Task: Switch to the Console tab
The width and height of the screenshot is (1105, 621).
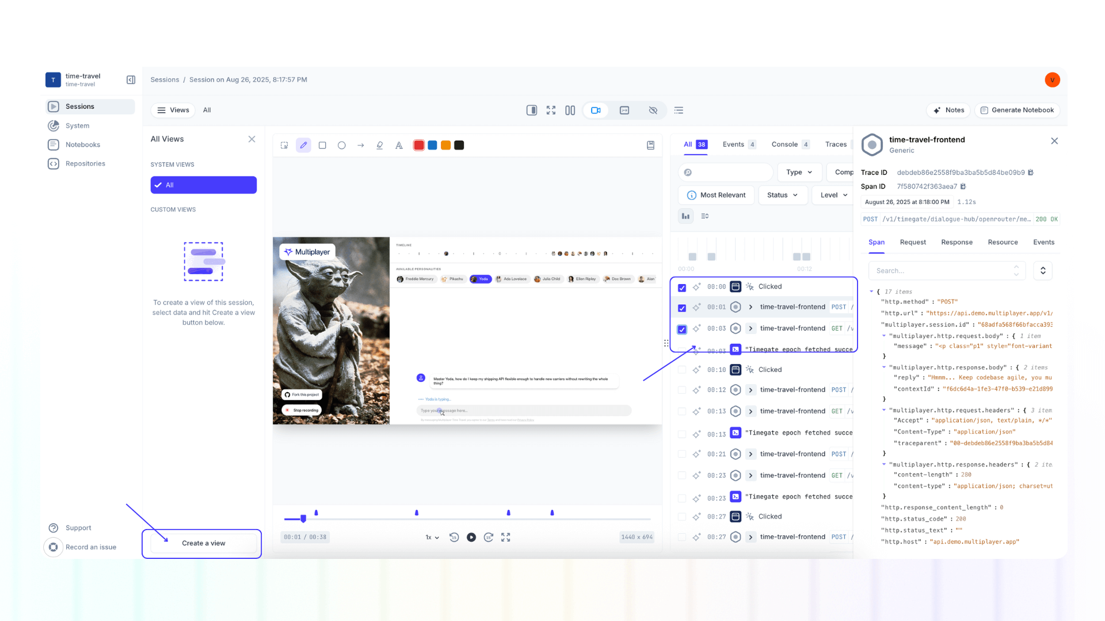Action: pos(790,144)
